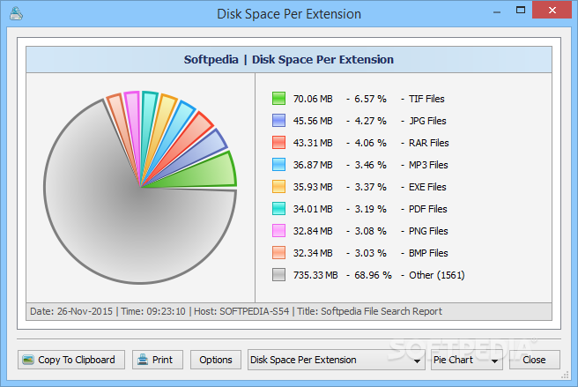Viewport: 578px width, 387px height.
Task: Click 'Title: Softpedia File Search Report' footer text
Action: [369, 311]
